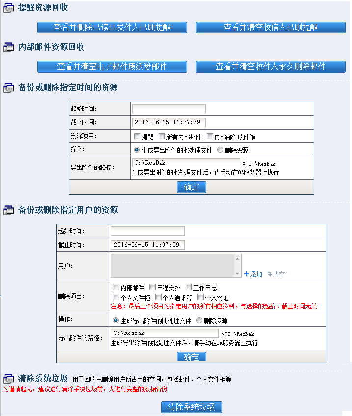The width and height of the screenshot is (352, 416).
Task: Select 生成导出附件的批处理文件 radio in user form
Action: [116, 320]
